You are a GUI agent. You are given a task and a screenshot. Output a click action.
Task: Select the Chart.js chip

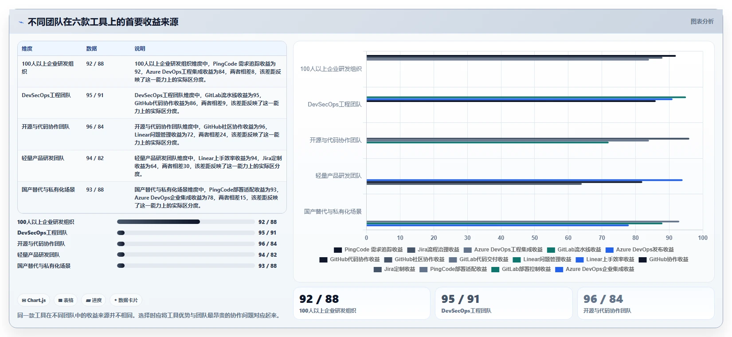(34, 300)
